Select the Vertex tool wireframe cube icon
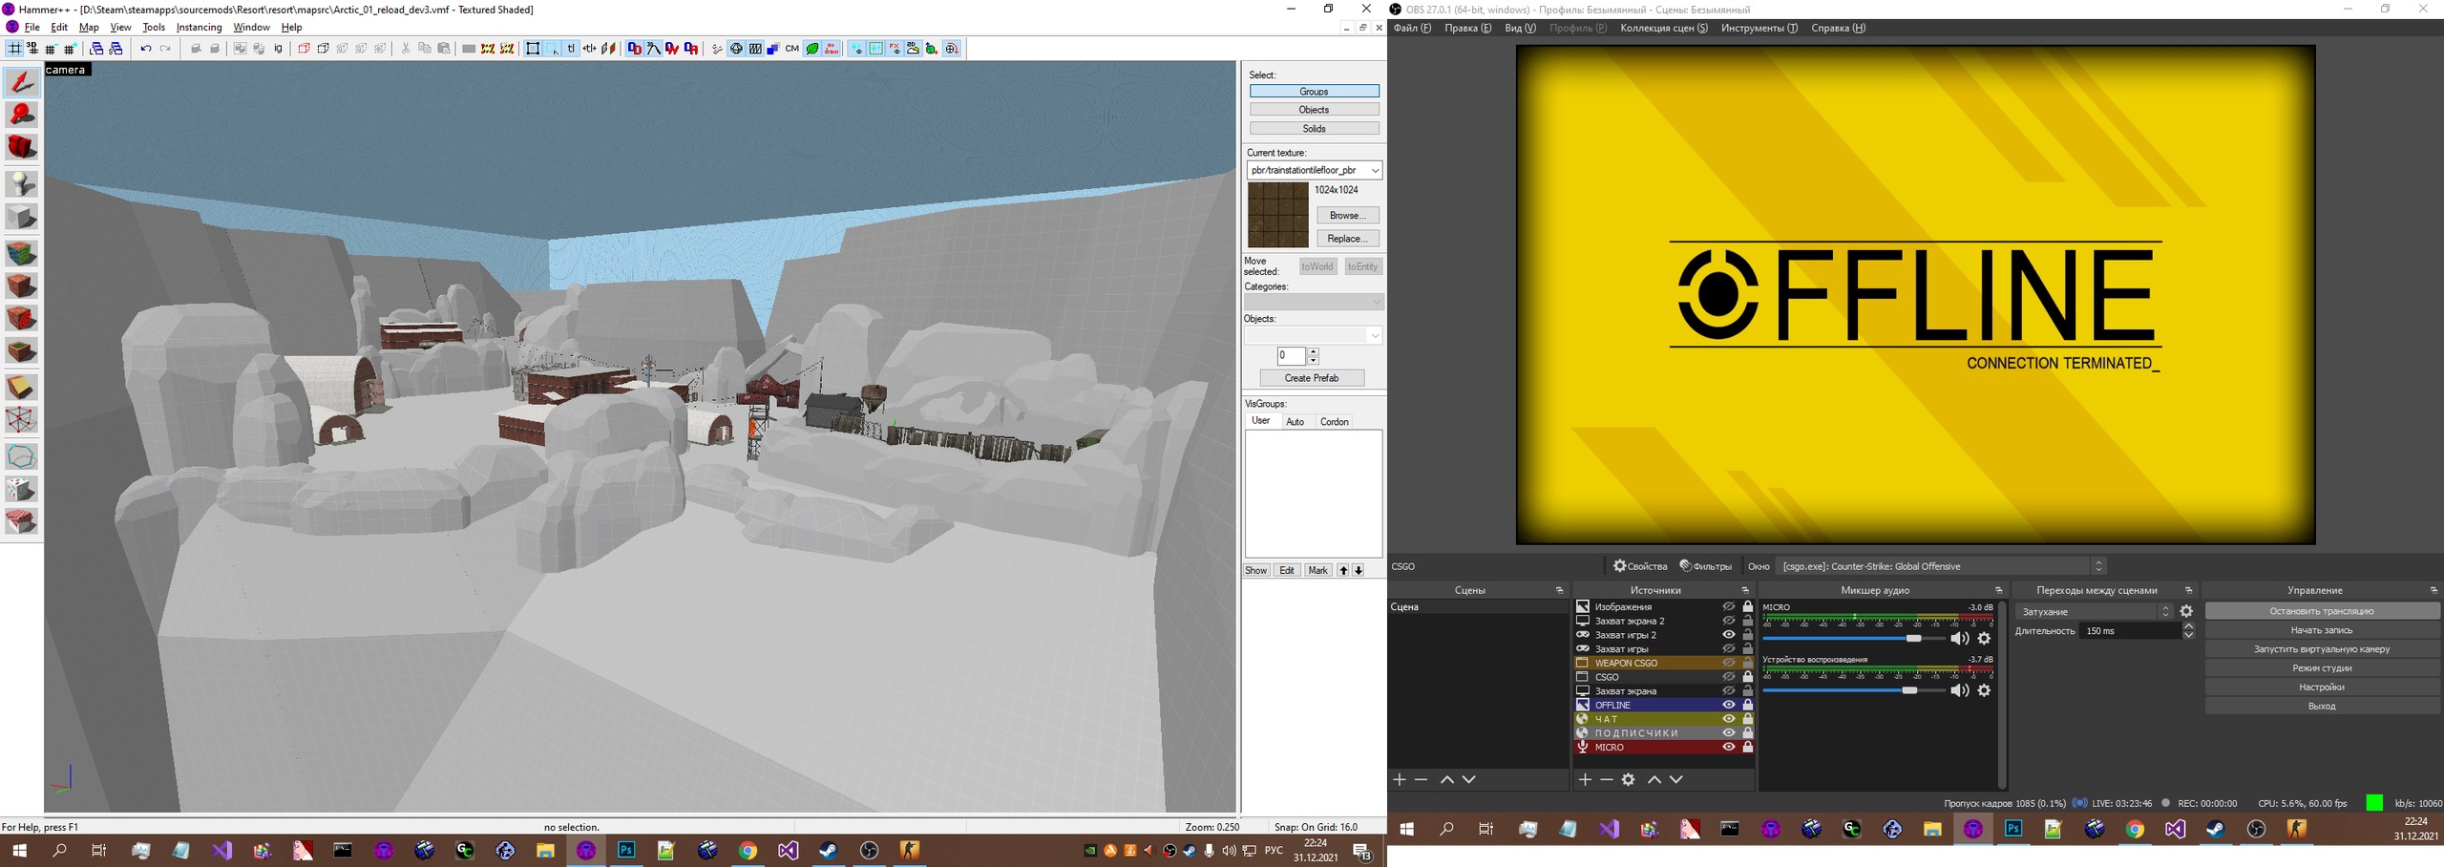Image resolution: width=2444 pixels, height=867 pixels. pyautogui.click(x=22, y=419)
